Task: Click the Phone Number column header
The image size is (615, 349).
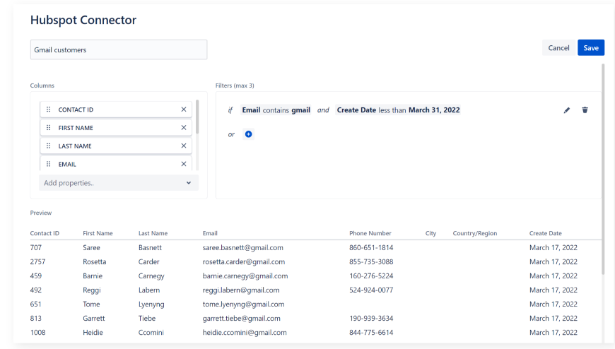Action: pyautogui.click(x=370, y=233)
